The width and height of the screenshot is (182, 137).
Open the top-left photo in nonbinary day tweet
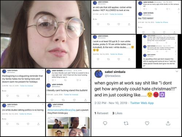pyautogui.click(x=58, y=123)
